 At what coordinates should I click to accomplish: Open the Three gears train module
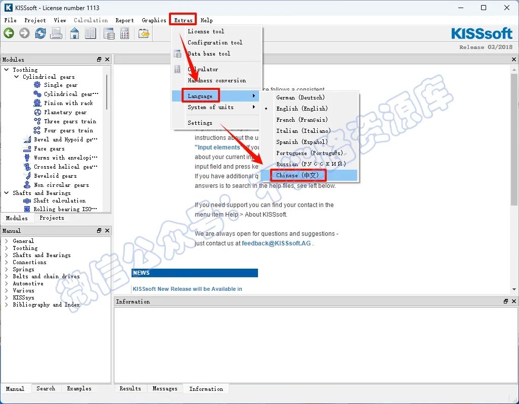coord(65,121)
